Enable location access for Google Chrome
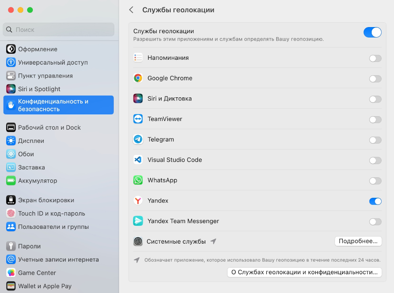The width and height of the screenshot is (394, 293). pos(375,79)
